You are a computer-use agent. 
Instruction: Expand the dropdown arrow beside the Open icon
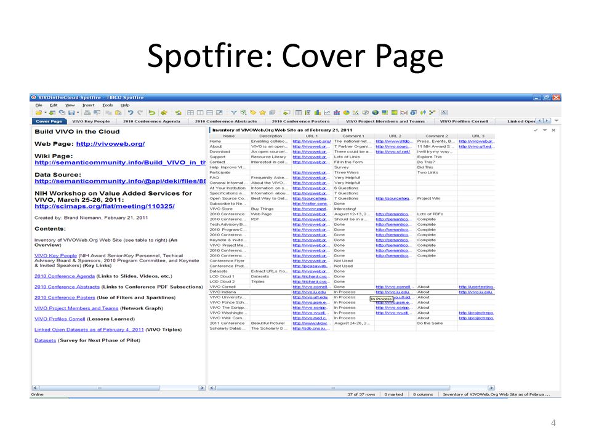(x=45, y=113)
